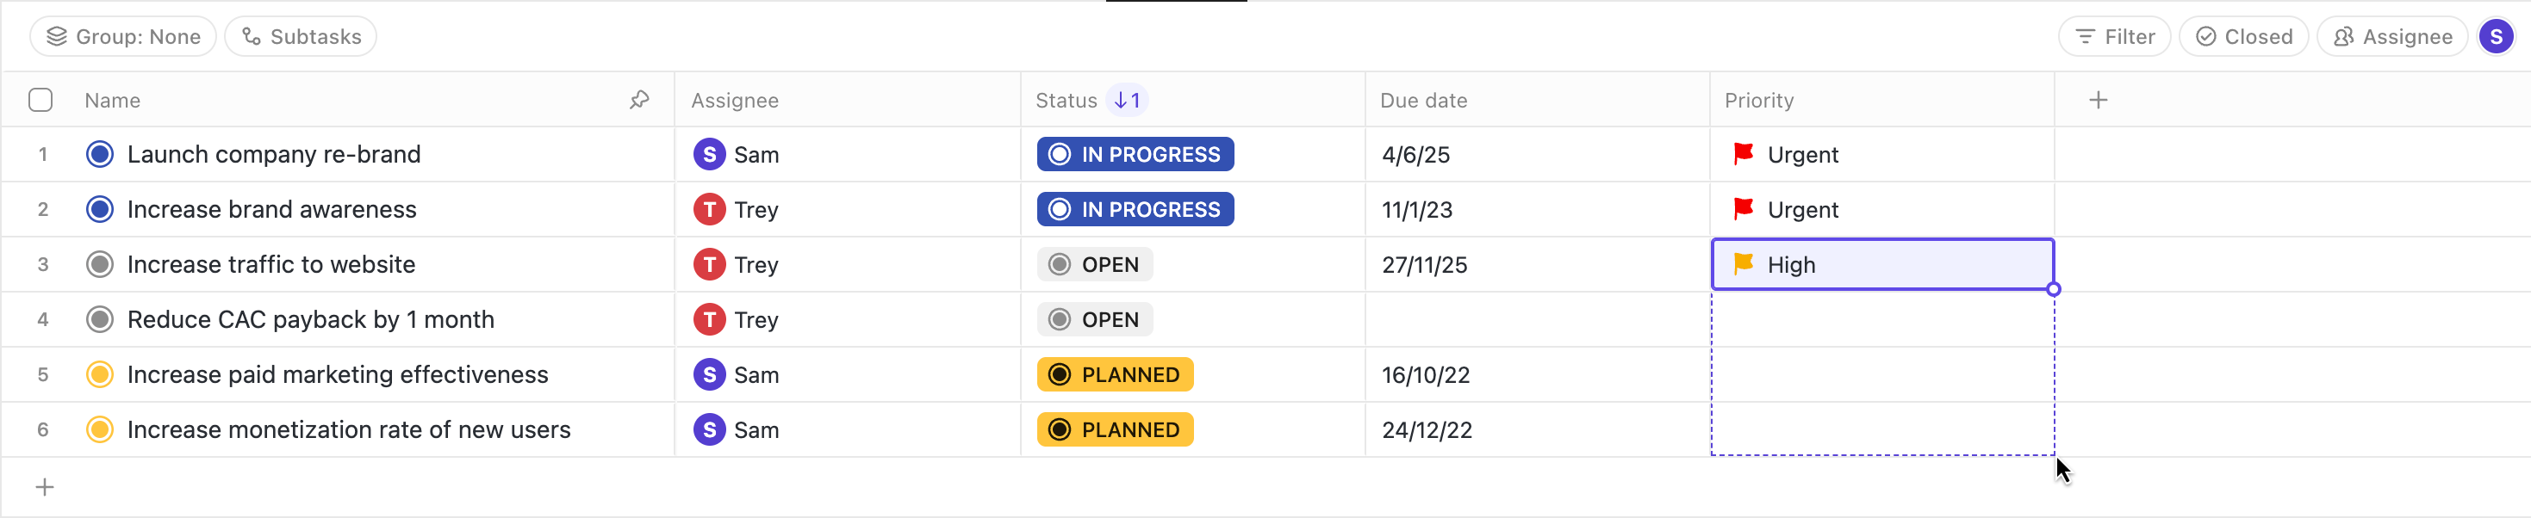Click the Due date column header
Screen dimensions: 2531x518
[x=1424, y=100]
